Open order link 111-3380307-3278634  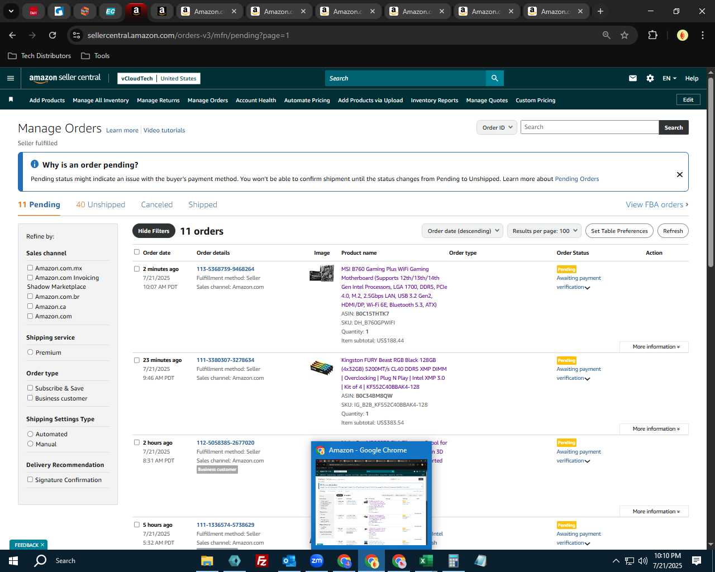[x=225, y=360]
